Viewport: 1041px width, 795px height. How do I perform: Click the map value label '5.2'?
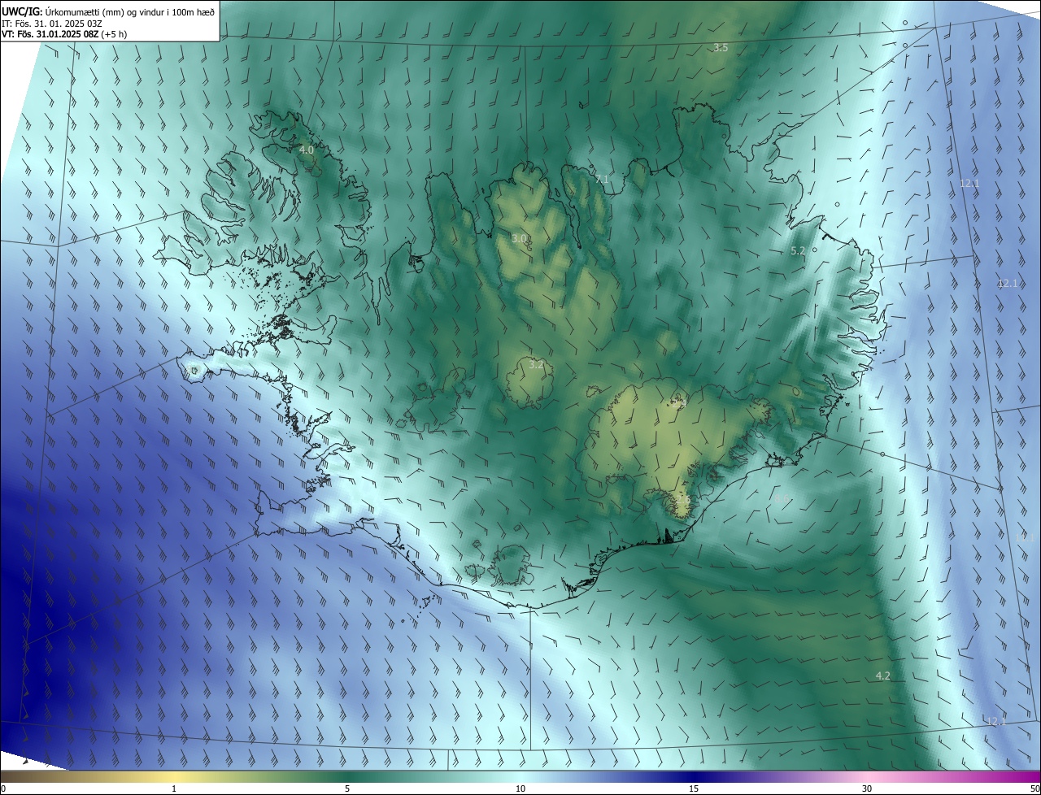tap(798, 251)
